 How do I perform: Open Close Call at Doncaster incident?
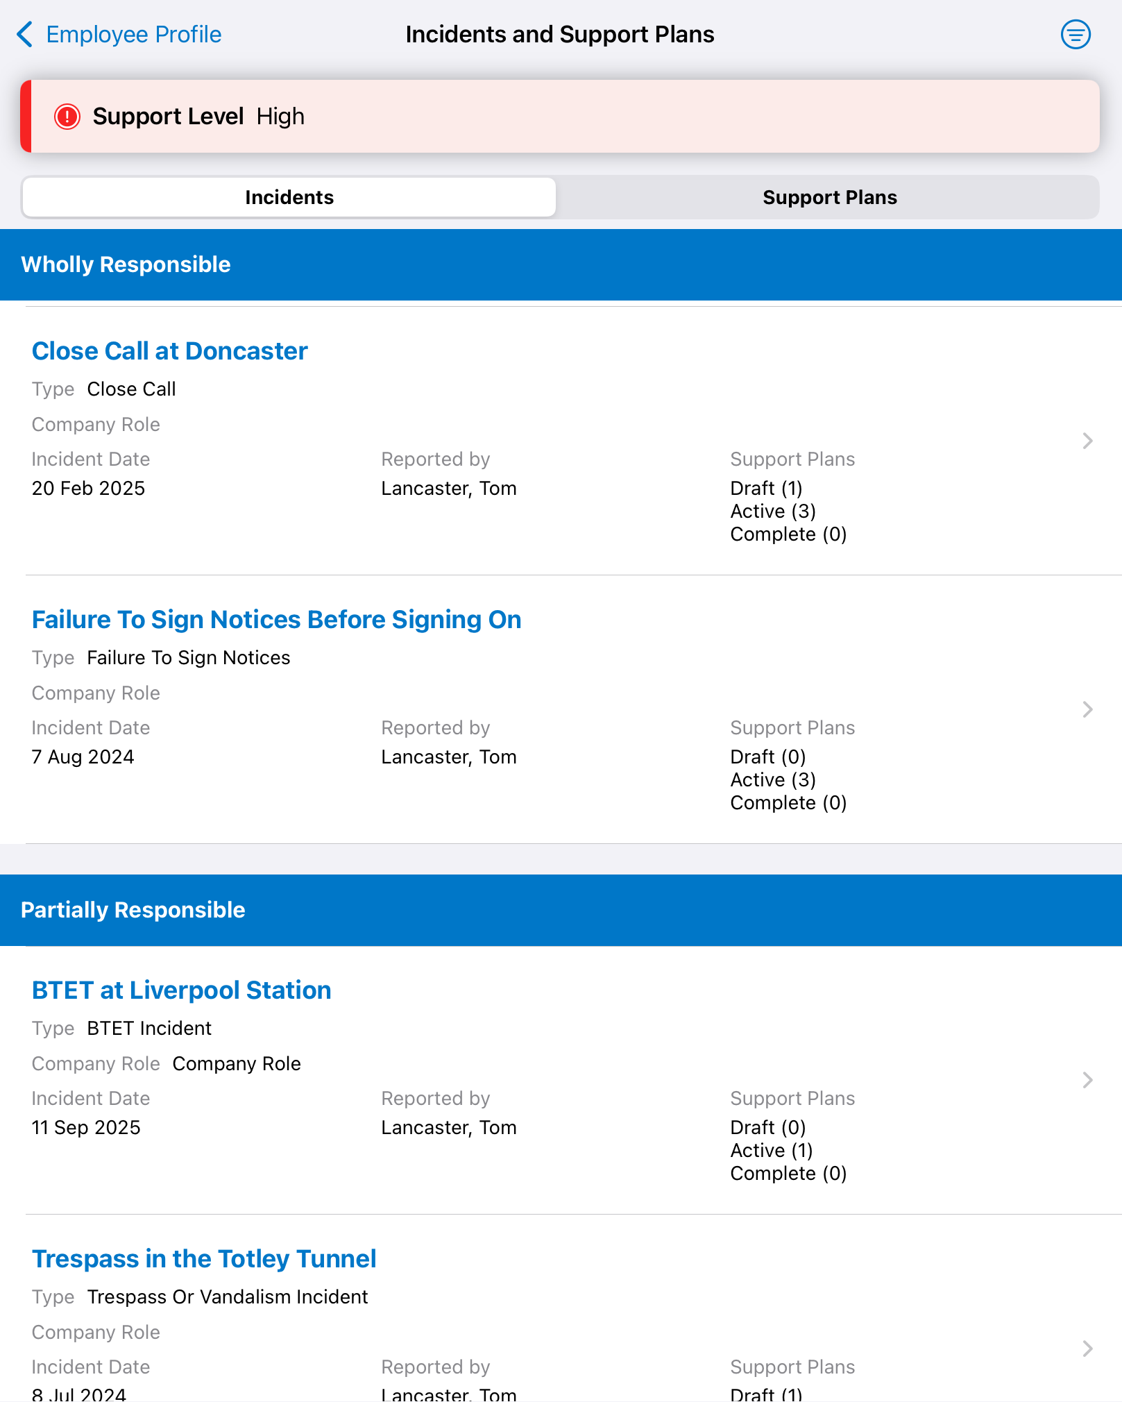pos(170,351)
